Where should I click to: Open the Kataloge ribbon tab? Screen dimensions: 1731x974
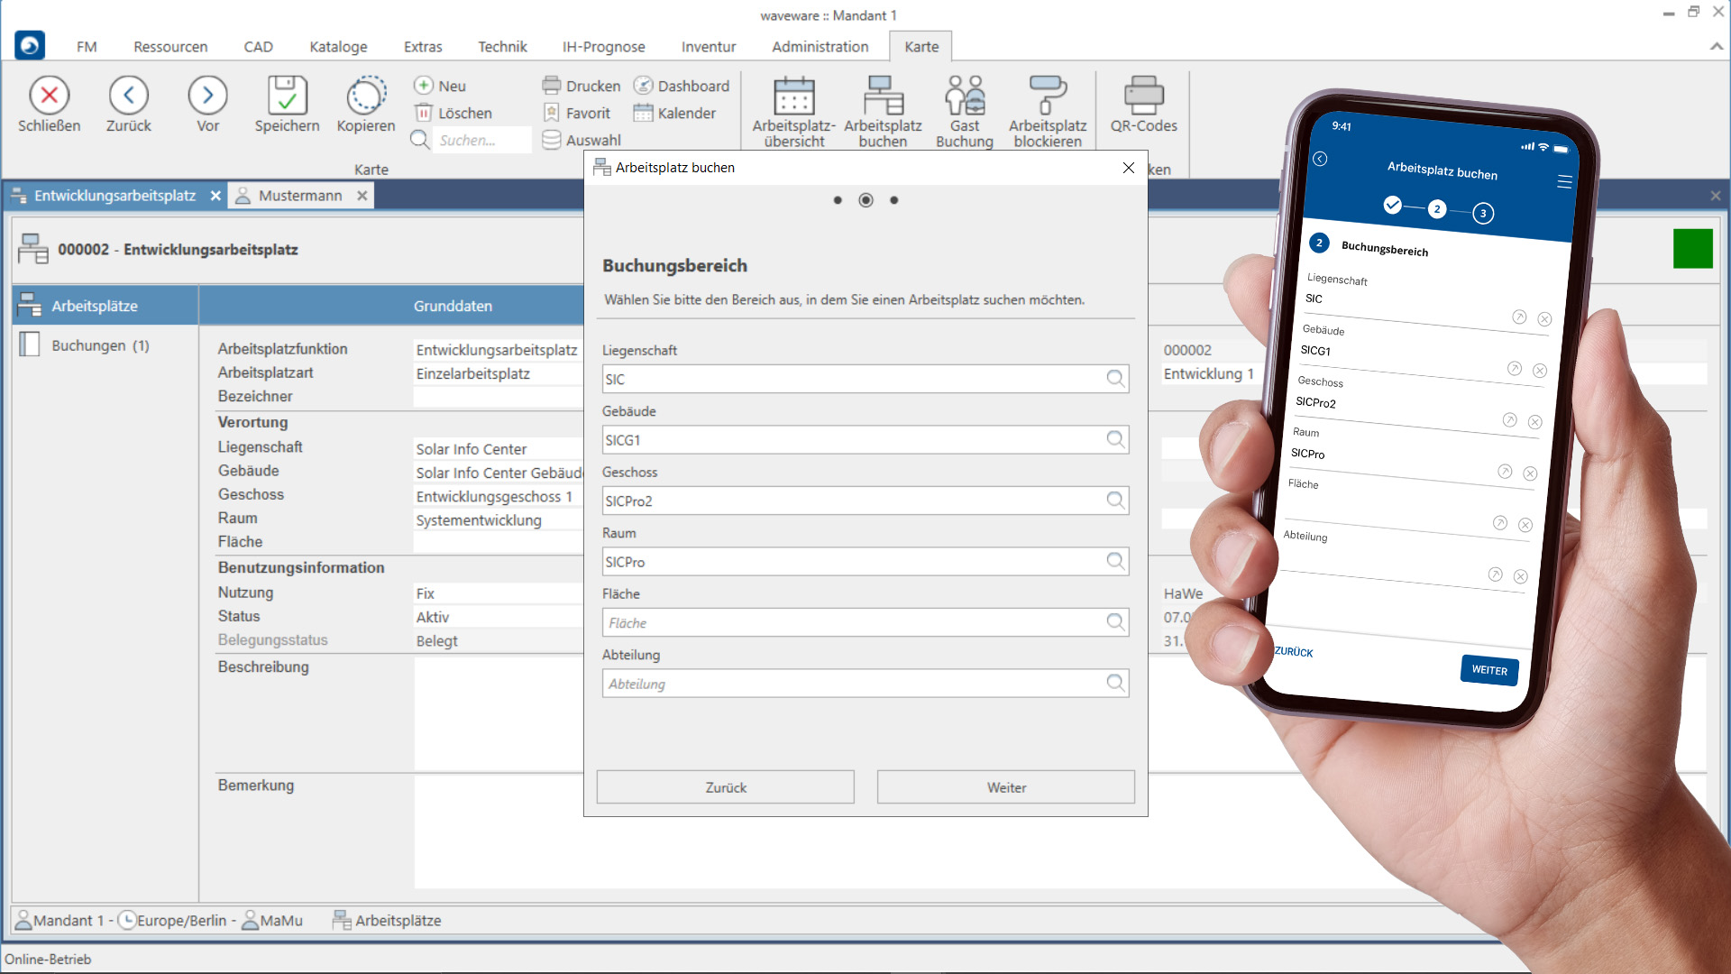pos(338,47)
